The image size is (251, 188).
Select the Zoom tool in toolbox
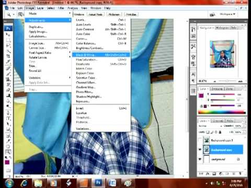(x=8, y=152)
